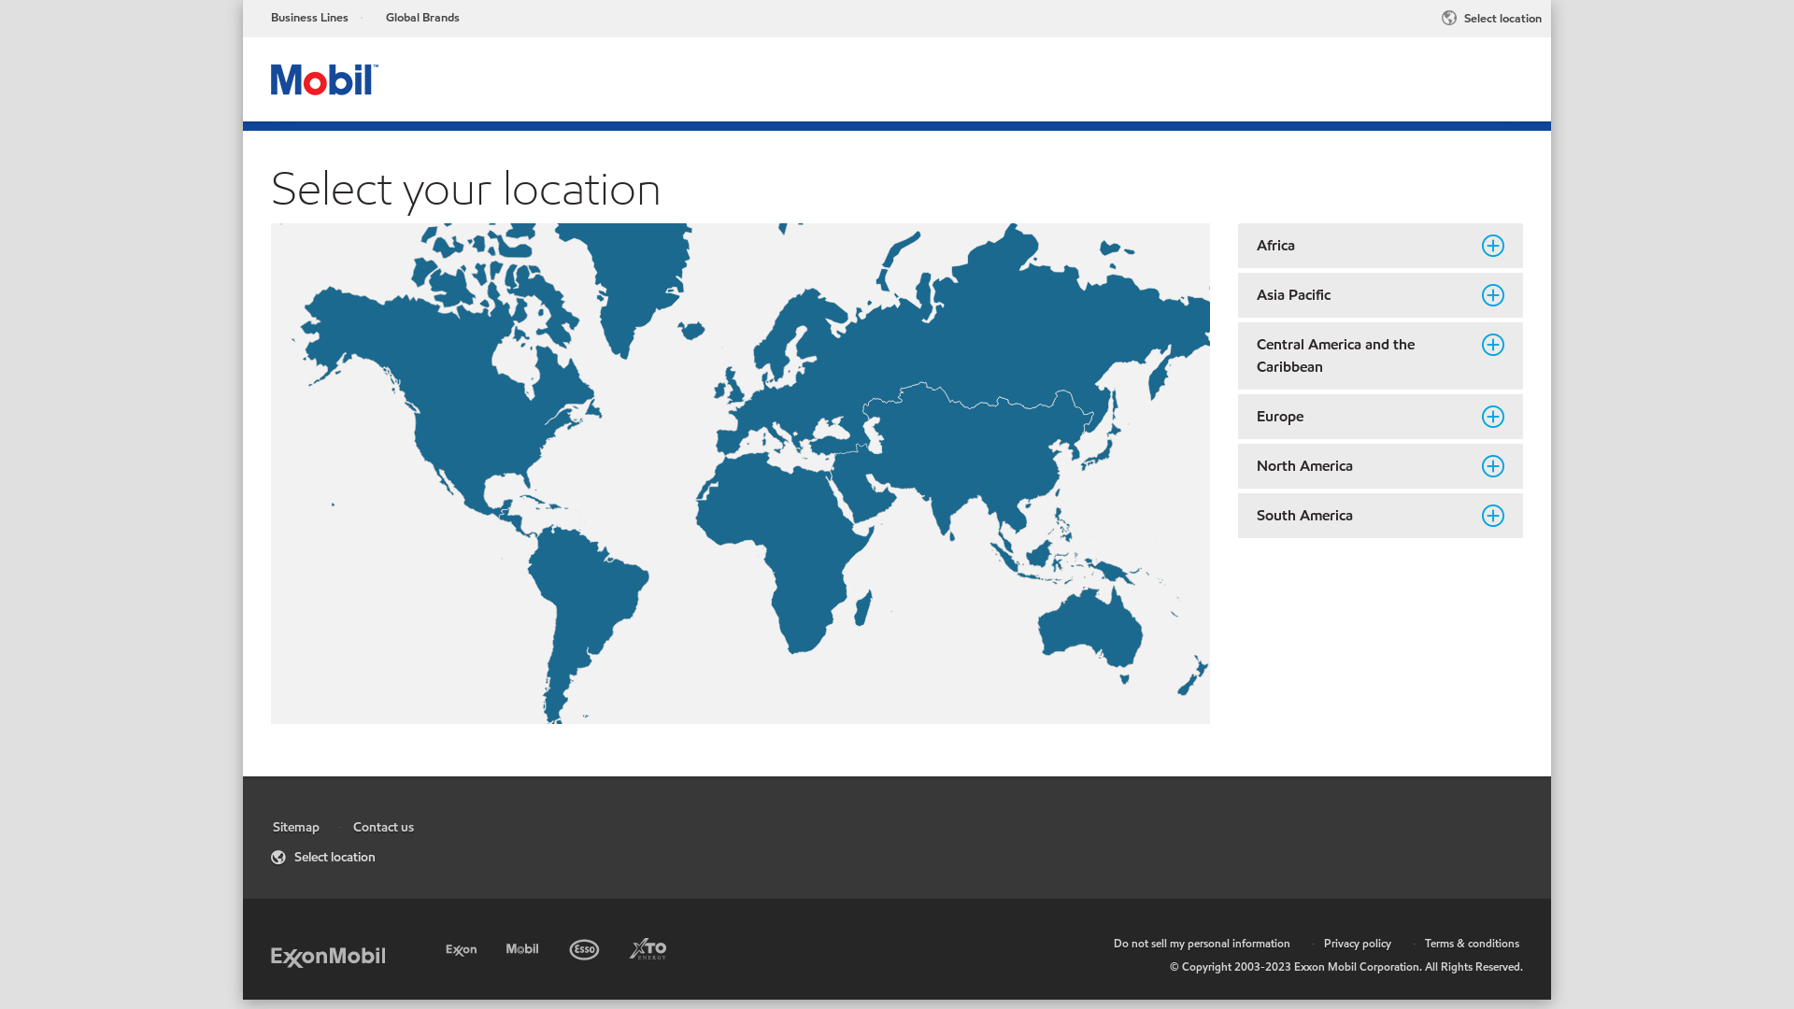Expand Asia Pacific using its plus icon
This screenshot has height=1009, width=1794.
pos(1493,295)
